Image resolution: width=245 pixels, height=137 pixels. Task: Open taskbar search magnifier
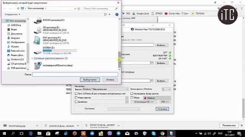[13, 134]
